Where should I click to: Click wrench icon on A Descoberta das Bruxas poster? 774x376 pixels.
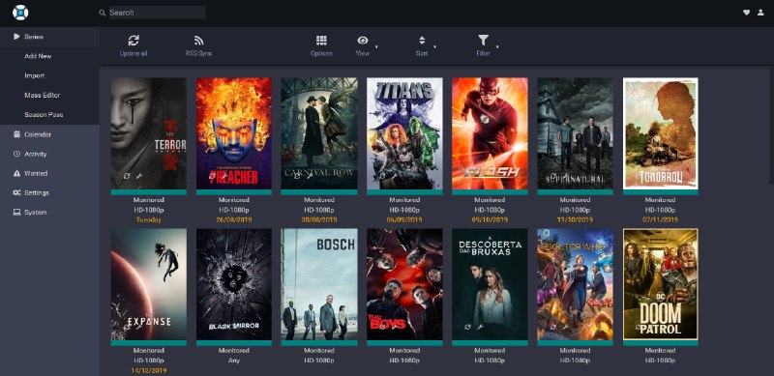click(480, 327)
